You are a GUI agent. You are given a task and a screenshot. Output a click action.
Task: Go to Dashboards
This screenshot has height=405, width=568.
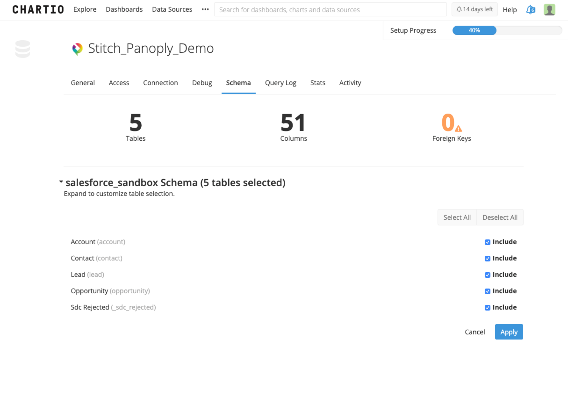pyautogui.click(x=124, y=9)
